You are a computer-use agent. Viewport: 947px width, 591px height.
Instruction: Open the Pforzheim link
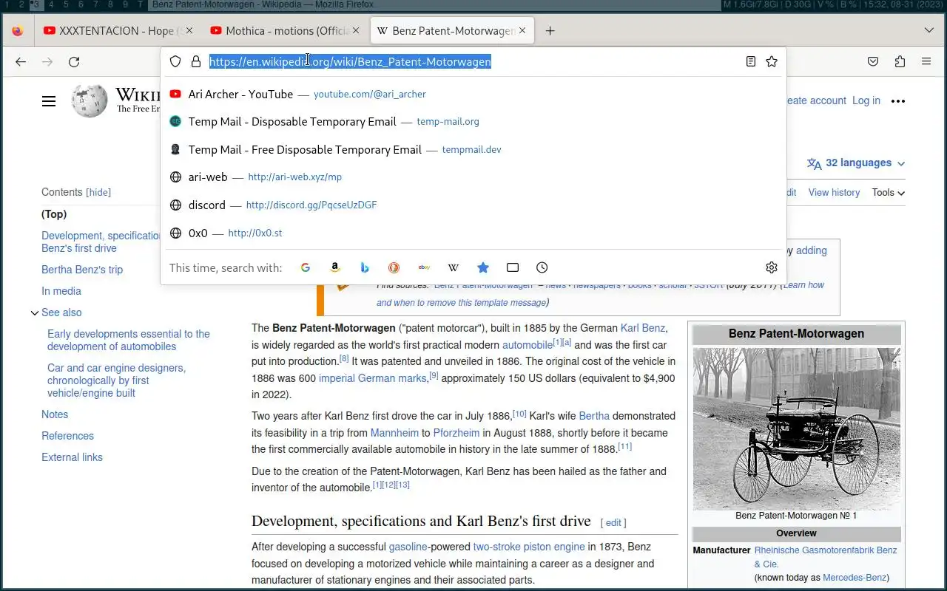[x=456, y=433]
